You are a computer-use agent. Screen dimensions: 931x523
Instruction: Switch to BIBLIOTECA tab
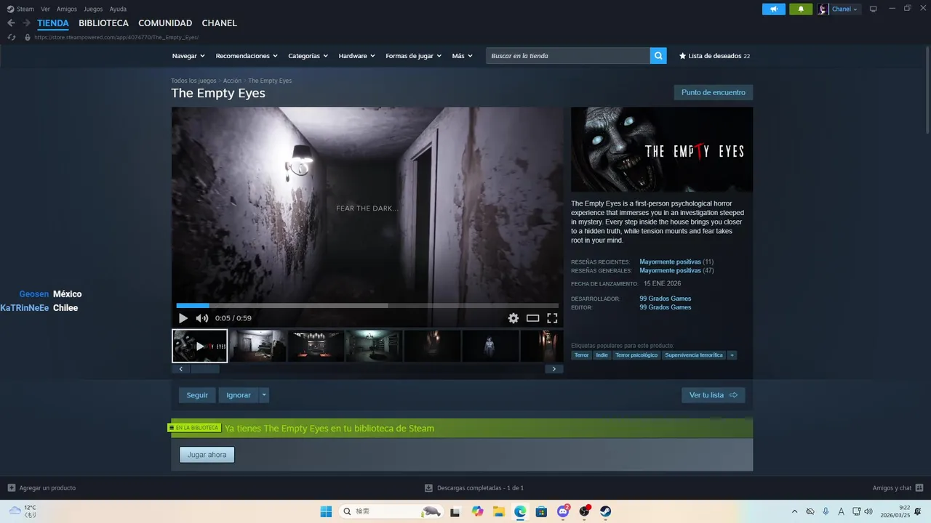103,23
